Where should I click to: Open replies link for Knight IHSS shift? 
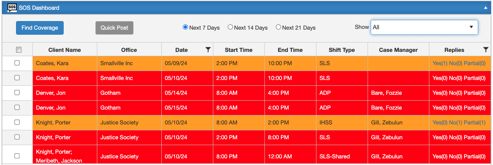[459, 122]
